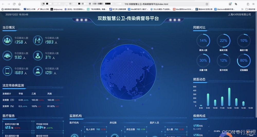Viewport: 257px width, 137px height.
Task: Click the 80% 迟报漏报 progress ring
Action: [244, 61]
